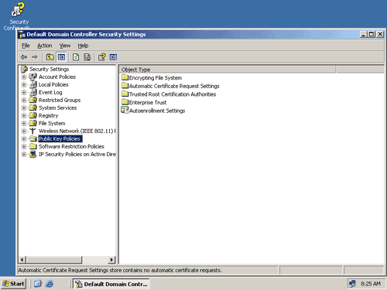Toggle the Show/Hide Console Tree icon
387x290 pixels.
click(61, 57)
